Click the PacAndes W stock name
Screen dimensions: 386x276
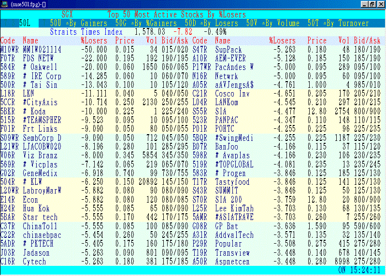(234, 67)
